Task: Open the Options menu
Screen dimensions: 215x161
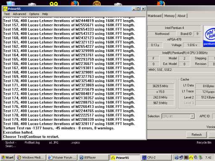Action: click(x=34, y=14)
